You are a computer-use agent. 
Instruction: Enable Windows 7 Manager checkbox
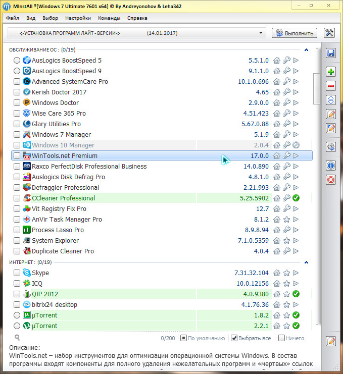point(17,135)
